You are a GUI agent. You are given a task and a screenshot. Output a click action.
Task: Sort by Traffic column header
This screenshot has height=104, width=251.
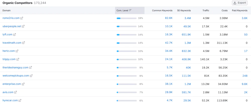tap(206, 10)
